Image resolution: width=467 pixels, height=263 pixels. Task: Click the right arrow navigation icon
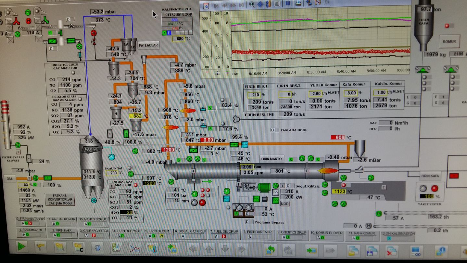coord(241,250)
